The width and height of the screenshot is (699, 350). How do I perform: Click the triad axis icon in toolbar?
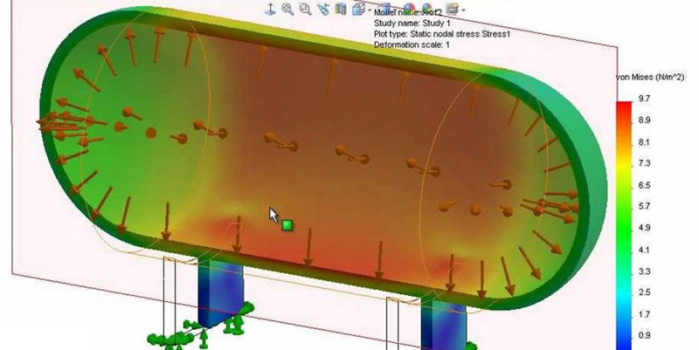click(x=270, y=10)
